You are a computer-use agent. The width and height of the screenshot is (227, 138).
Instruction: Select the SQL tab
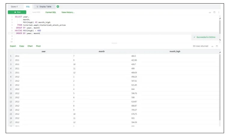click(x=28, y=7)
